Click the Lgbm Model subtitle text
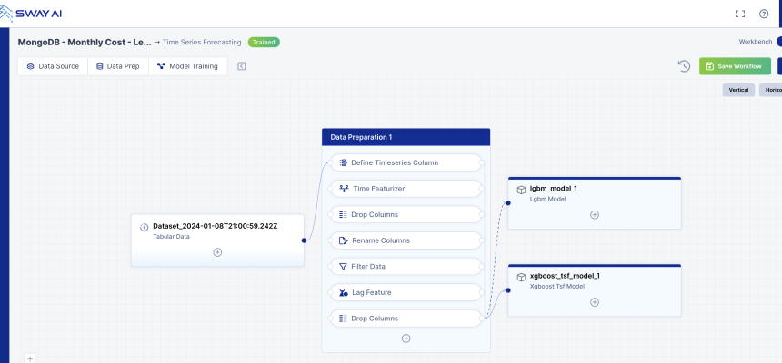 (x=548, y=199)
